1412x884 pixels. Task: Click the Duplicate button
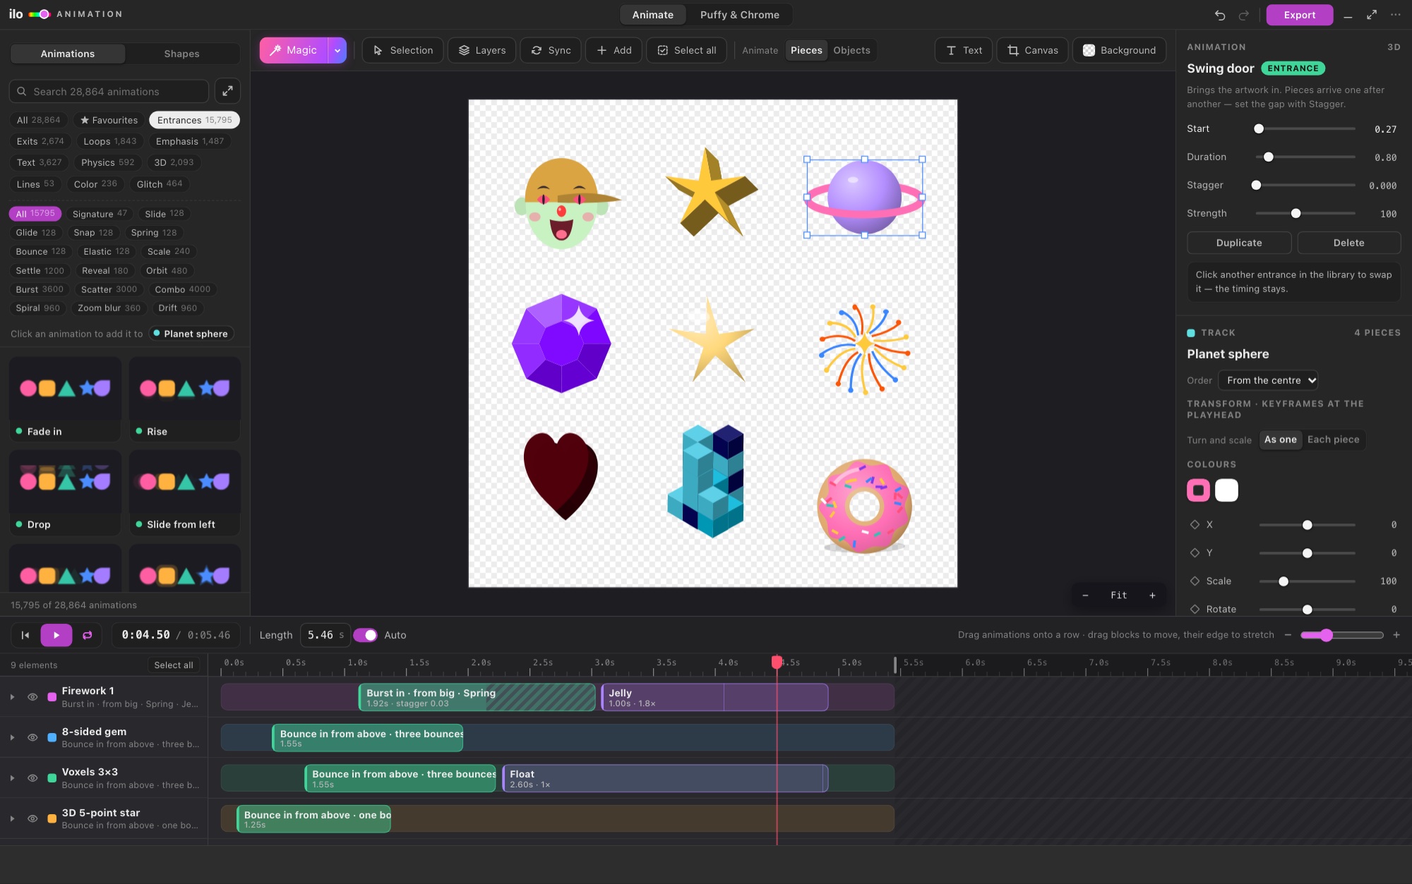1239,243
